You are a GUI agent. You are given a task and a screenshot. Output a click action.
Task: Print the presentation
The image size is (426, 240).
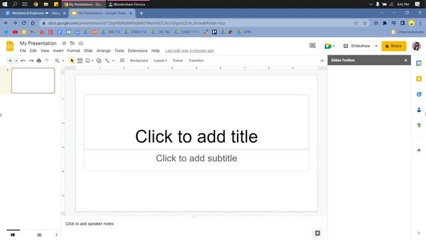tap(39, 61)
